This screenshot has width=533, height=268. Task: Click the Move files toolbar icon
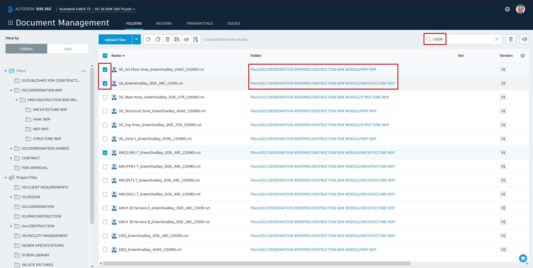click(x=148, y=39)
